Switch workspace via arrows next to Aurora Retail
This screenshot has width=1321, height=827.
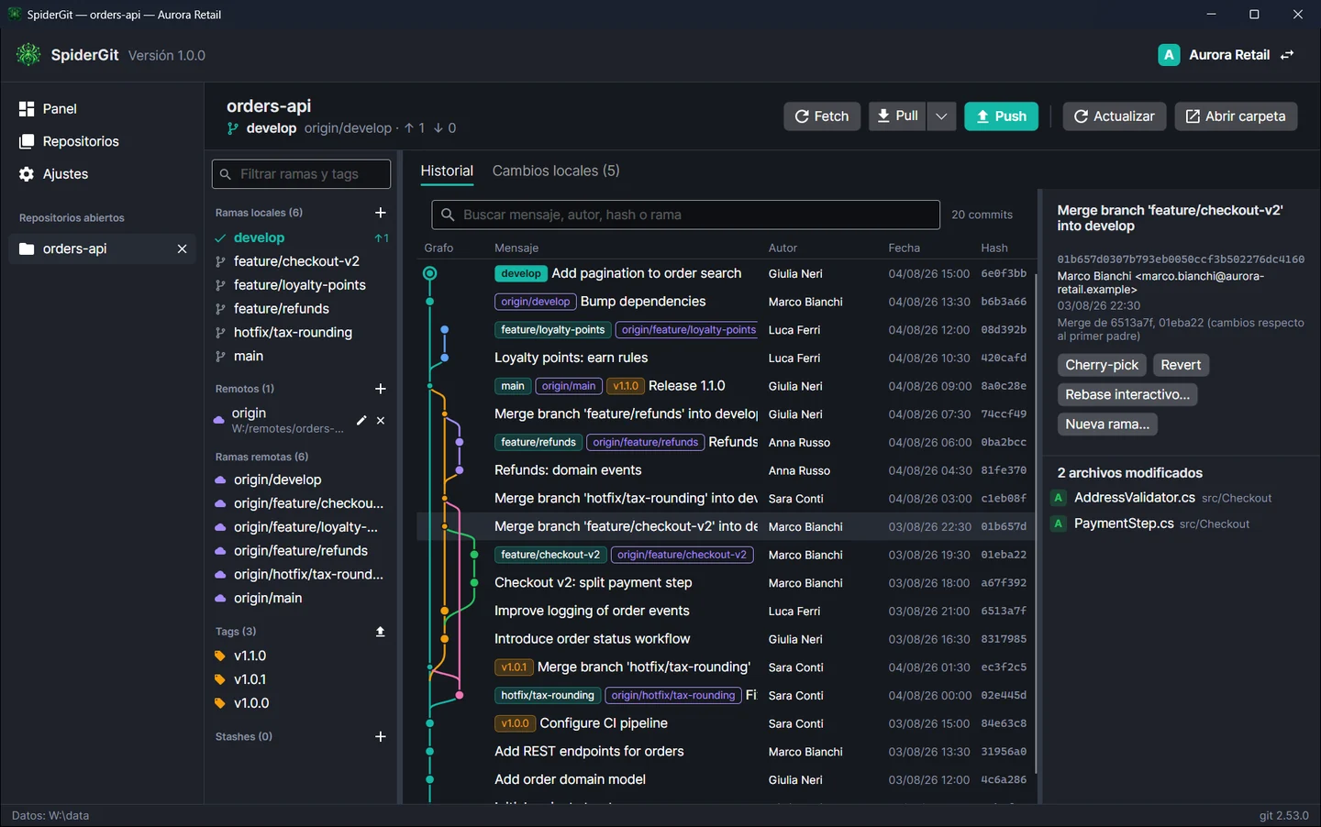pos(1287,55)
